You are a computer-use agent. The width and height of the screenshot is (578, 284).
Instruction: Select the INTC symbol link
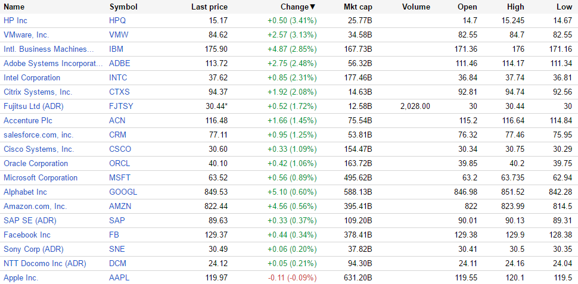(118, 78)
